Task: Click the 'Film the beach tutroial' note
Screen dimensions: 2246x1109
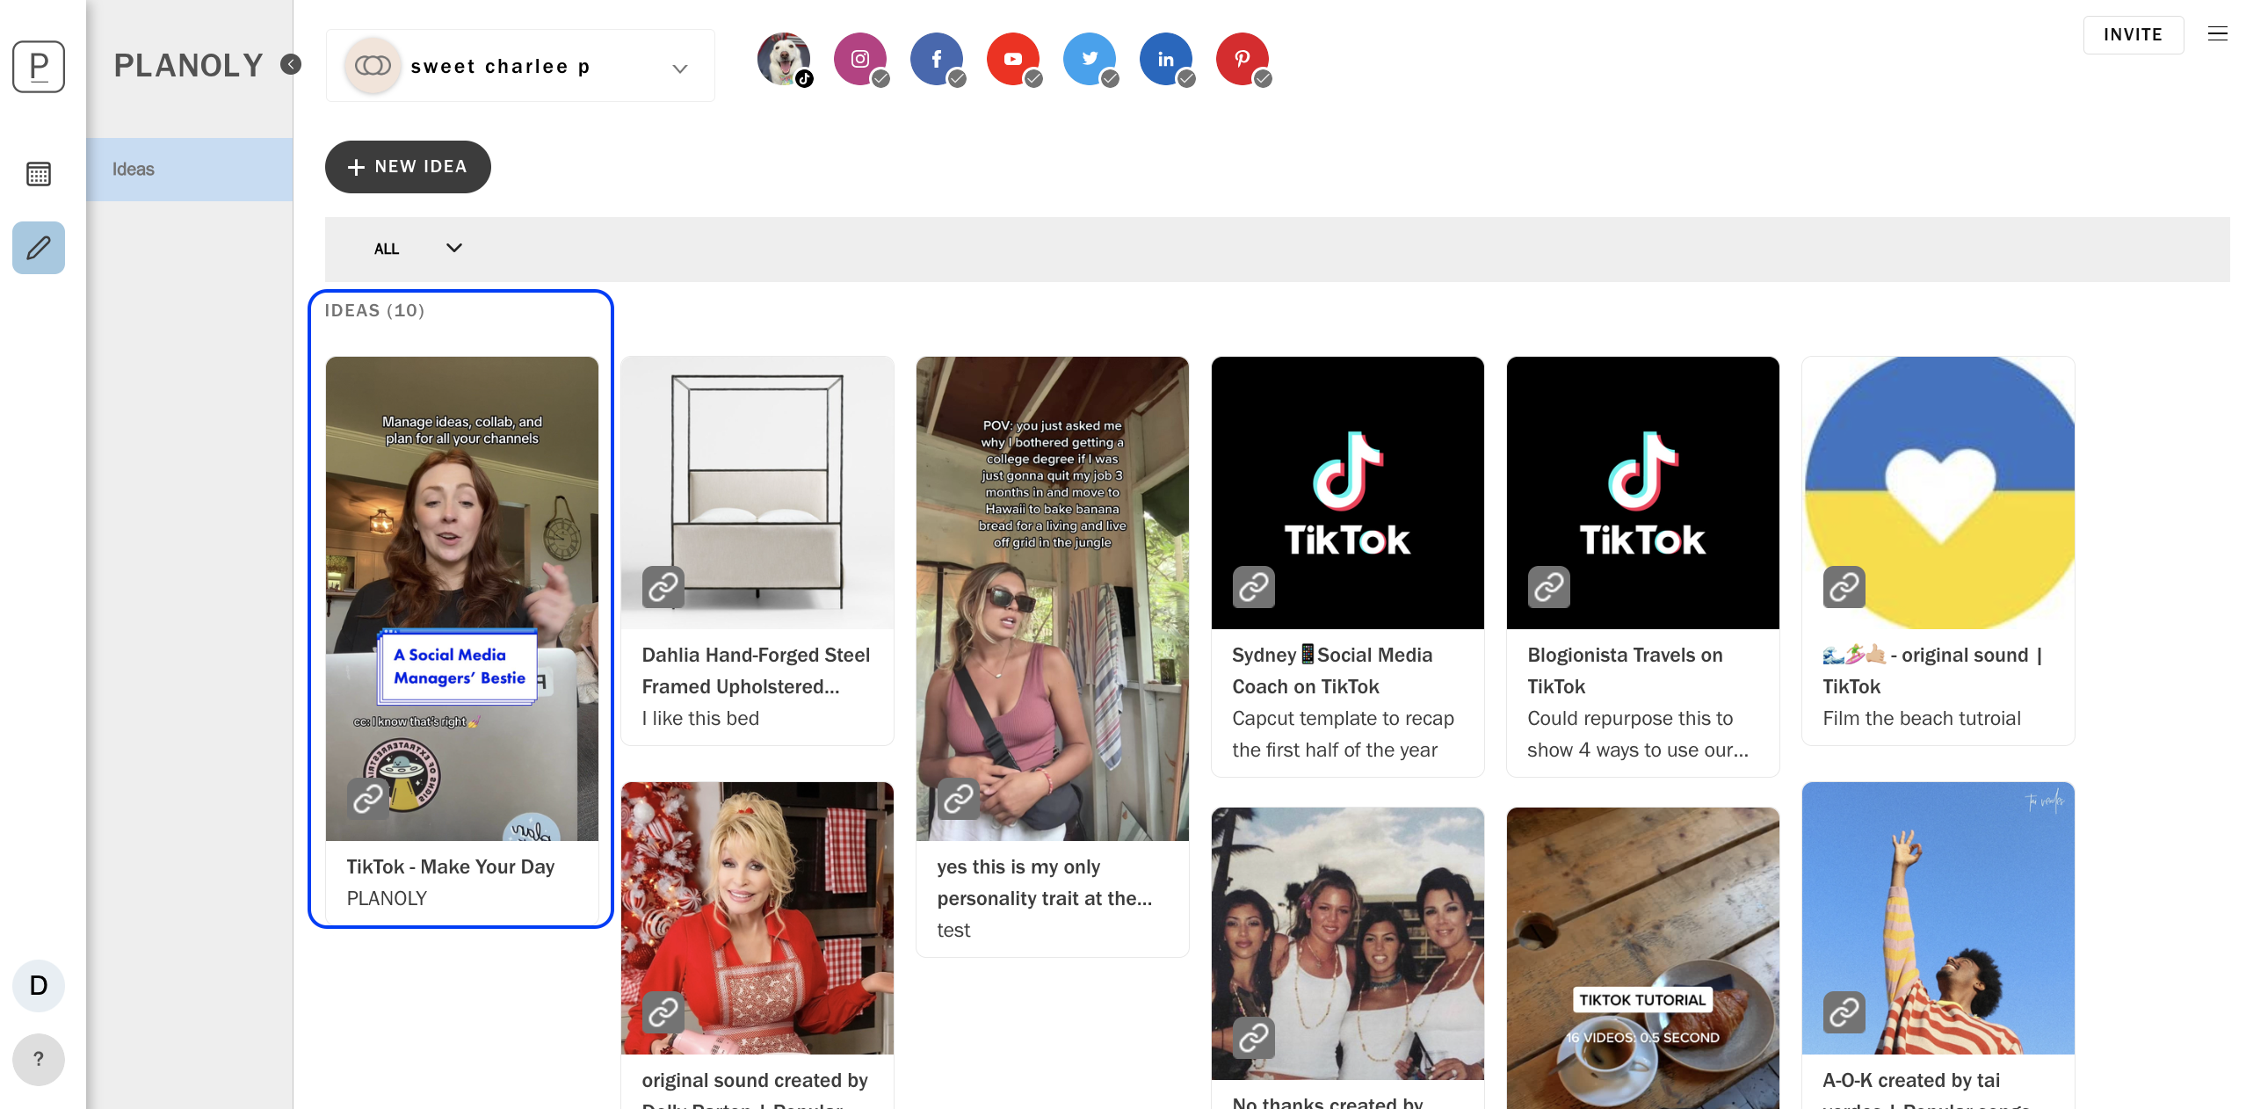Action: point(1922,719)
